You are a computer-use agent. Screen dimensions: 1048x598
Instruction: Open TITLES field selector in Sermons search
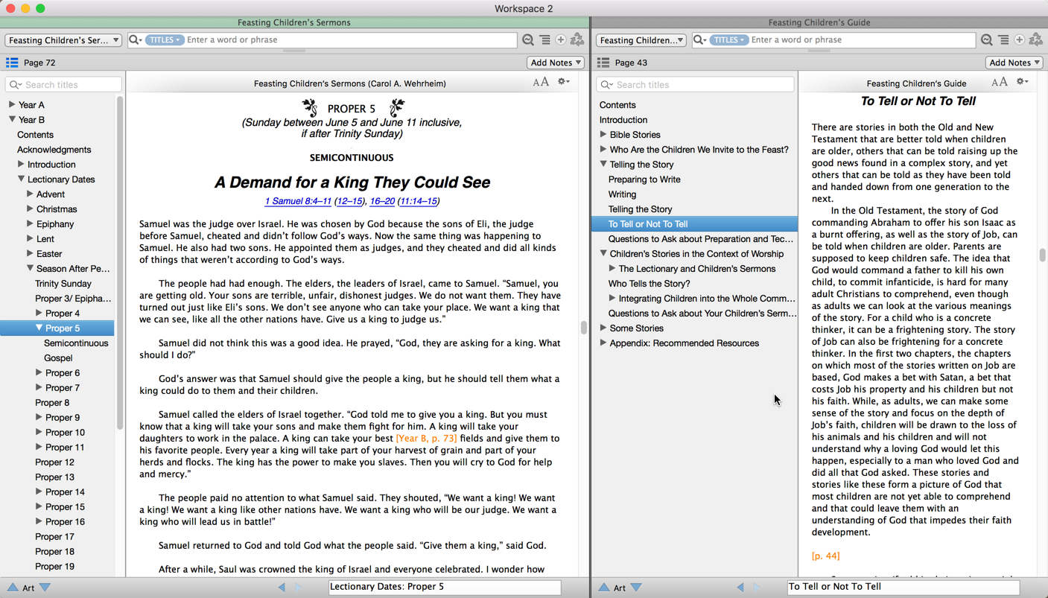pyautogui.click(x=165, y=40)
